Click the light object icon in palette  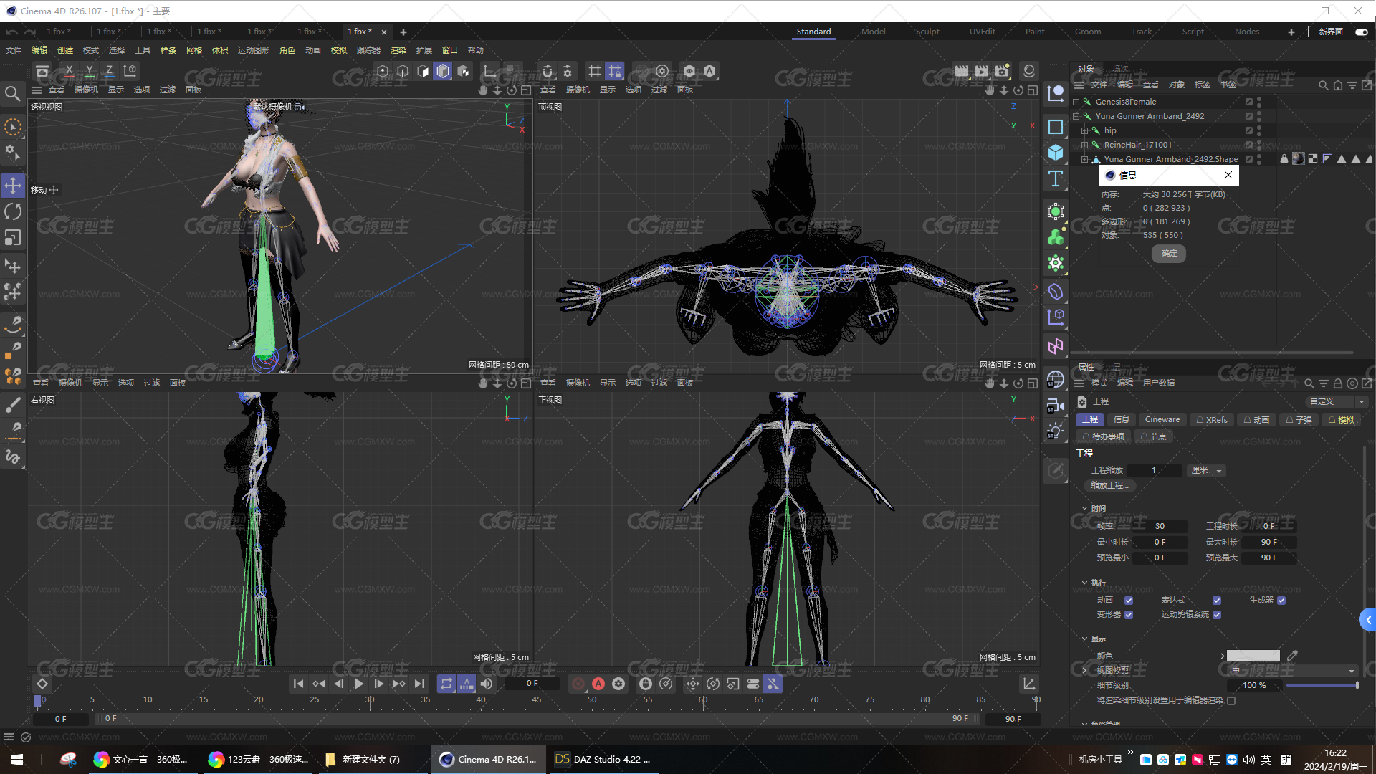[x=1056, y=431]
